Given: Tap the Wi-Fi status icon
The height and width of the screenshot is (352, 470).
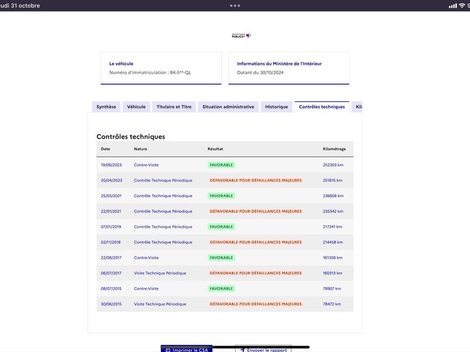Looking at the screenshot, I should coord(462,5).
